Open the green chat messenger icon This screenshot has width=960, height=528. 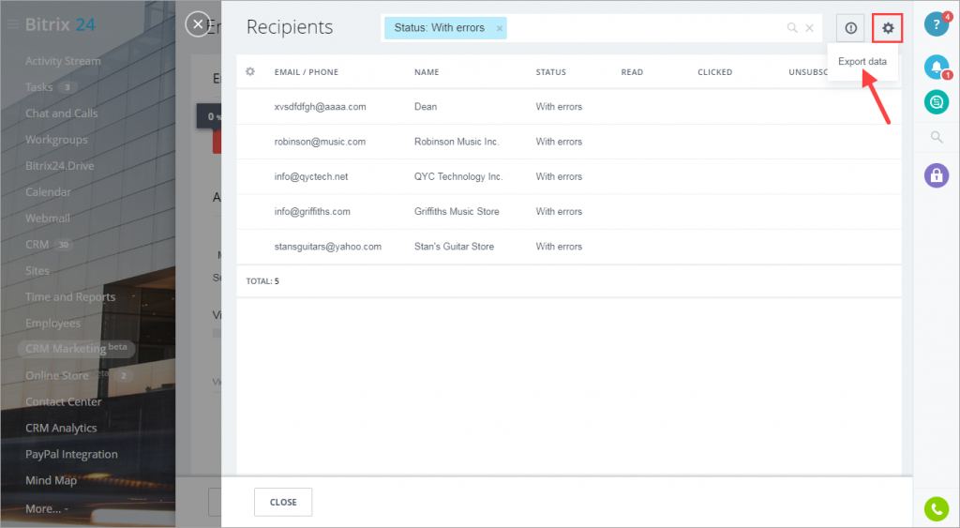pyautogui.click(x=937, y=102)
